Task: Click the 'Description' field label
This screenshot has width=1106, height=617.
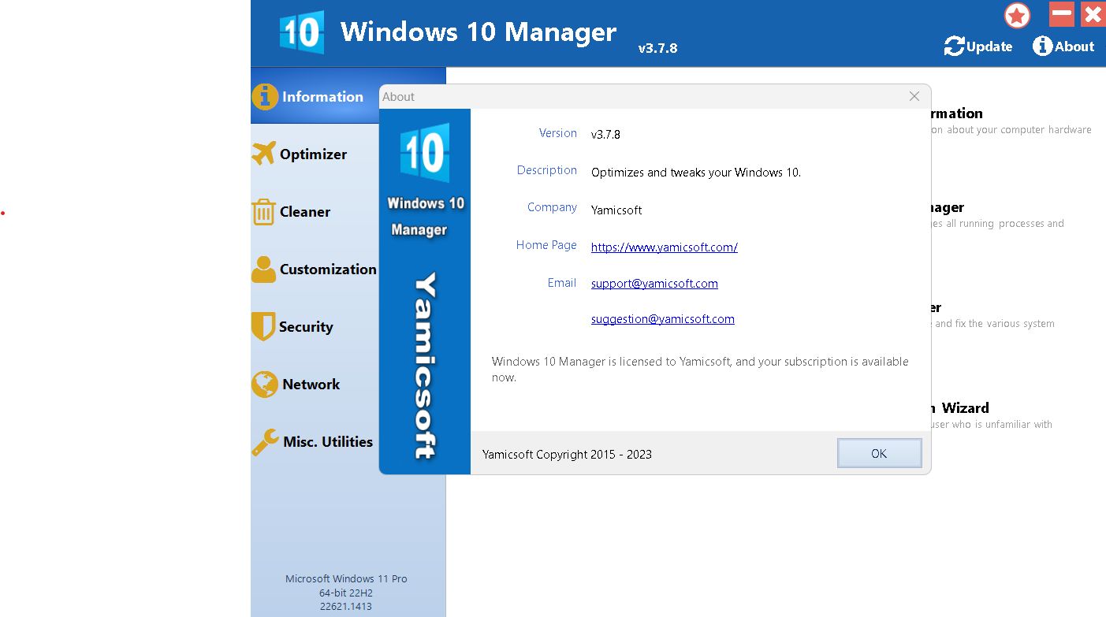Action: pyautogui.click(x=547, y=170)
